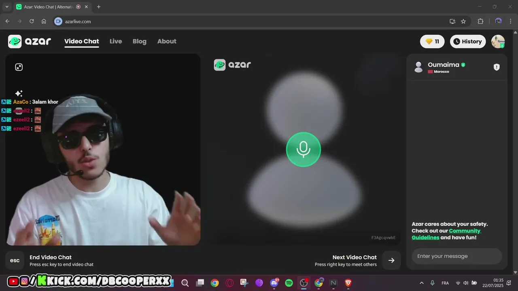The image size is (518, 291).
Task: Open the user profile avatar in the header
Action: (498, 41)
